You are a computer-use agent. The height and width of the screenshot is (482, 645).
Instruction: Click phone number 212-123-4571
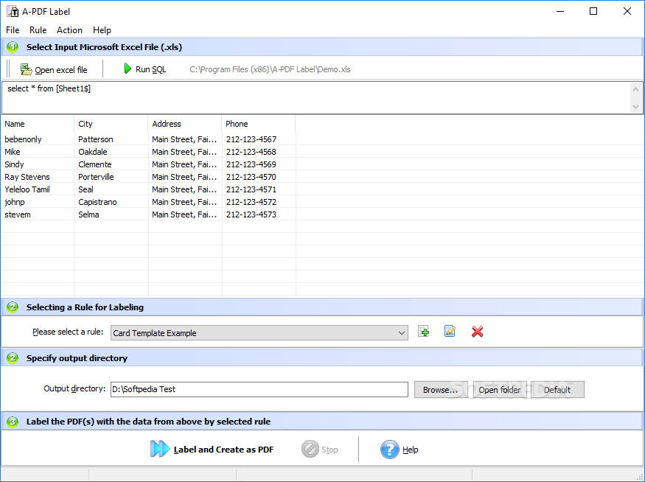click(x=251, y=189)
